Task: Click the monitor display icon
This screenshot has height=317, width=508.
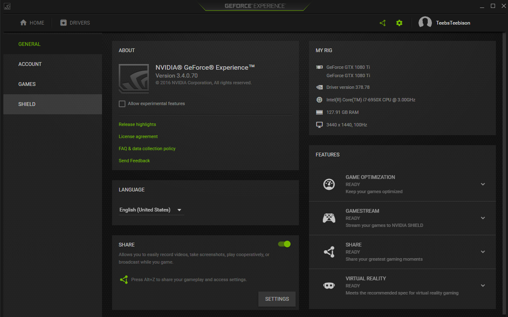Action: [319, 125]
